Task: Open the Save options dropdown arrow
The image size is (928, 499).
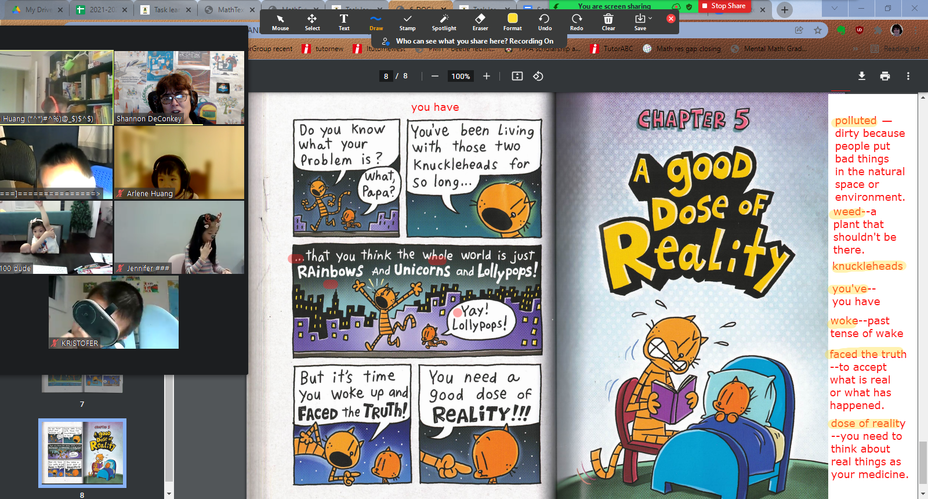Action: [x=650, y=19]
